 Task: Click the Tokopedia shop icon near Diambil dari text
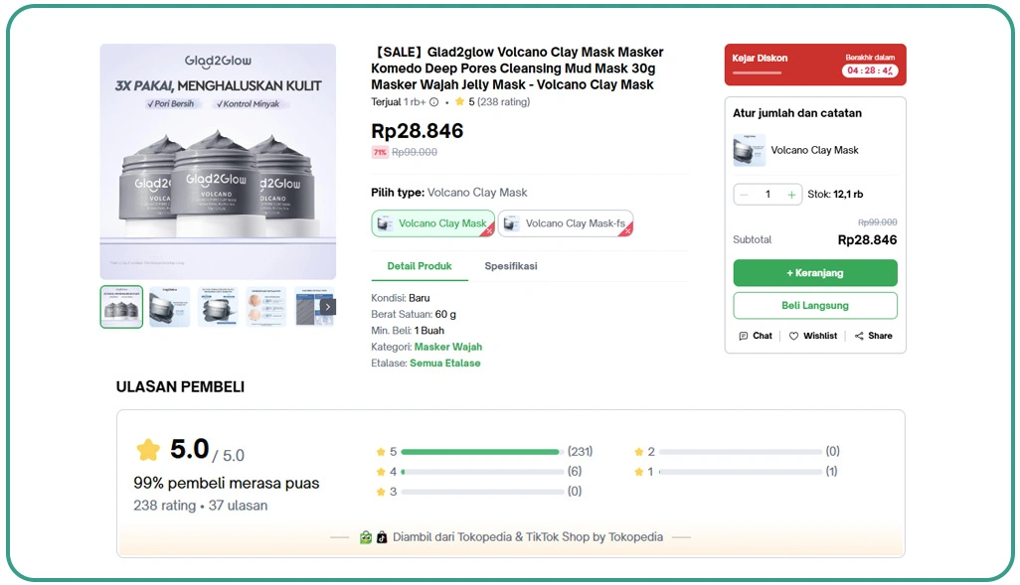(x=369, y=536)
